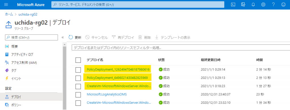Click Microsoft Azure portal title
The height and width of the screenshot is (110, 290).
pos(31,5)
